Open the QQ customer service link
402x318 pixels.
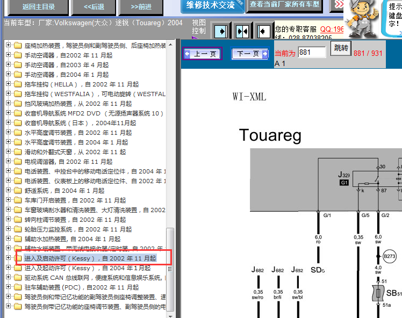pos(332,29)
